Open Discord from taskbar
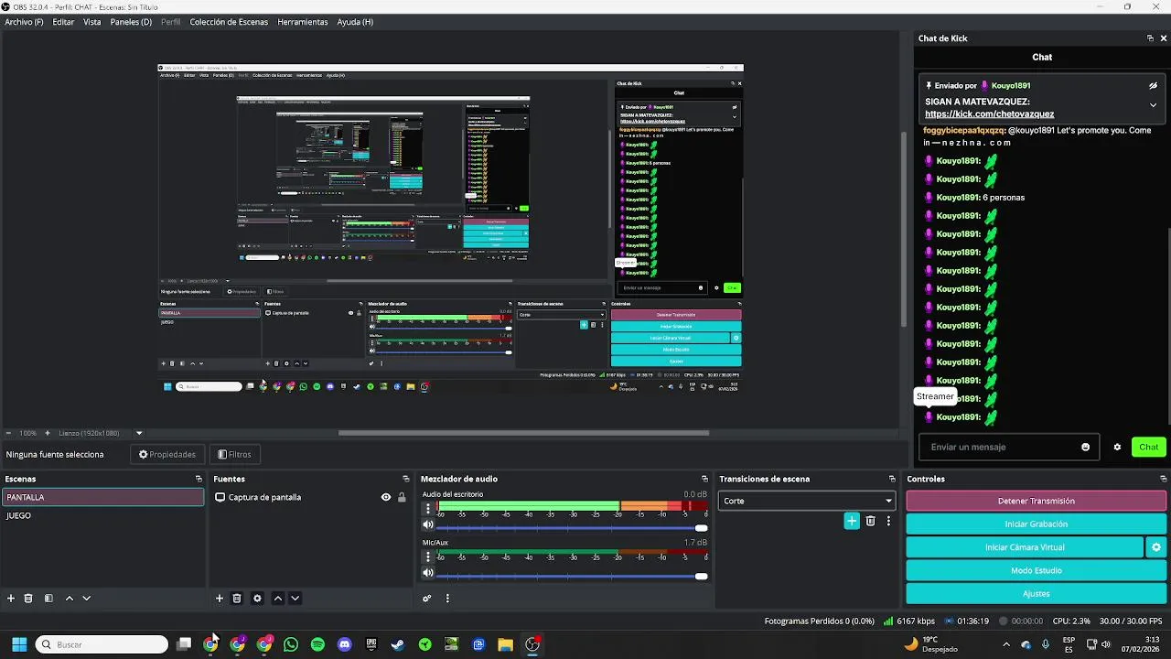1171x659 pixels. point(344,644)
